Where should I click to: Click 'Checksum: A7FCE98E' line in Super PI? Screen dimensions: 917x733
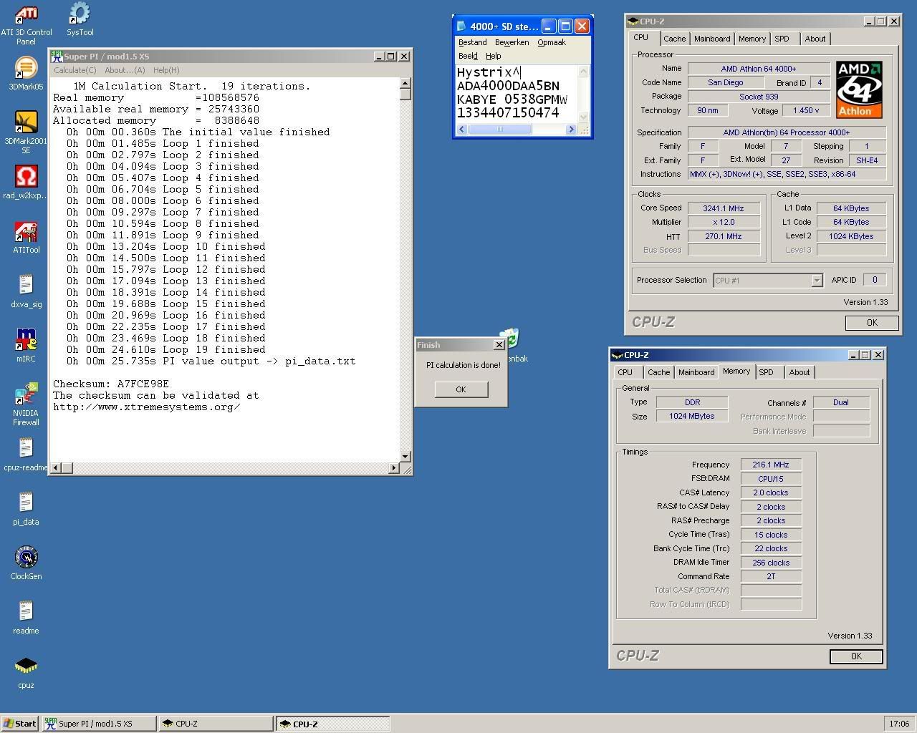111,384
